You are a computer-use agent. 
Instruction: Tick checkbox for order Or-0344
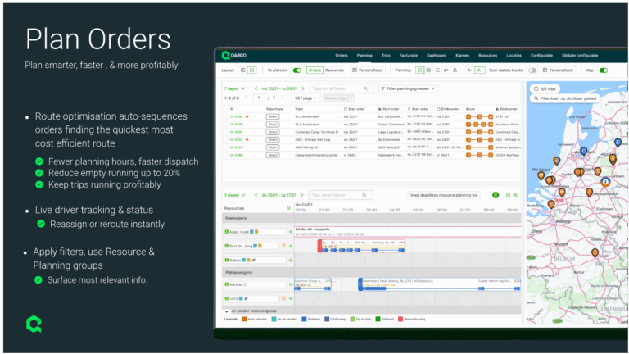226,117
